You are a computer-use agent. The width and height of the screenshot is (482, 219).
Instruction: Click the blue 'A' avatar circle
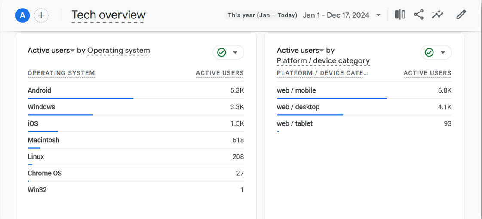[22, 15]
